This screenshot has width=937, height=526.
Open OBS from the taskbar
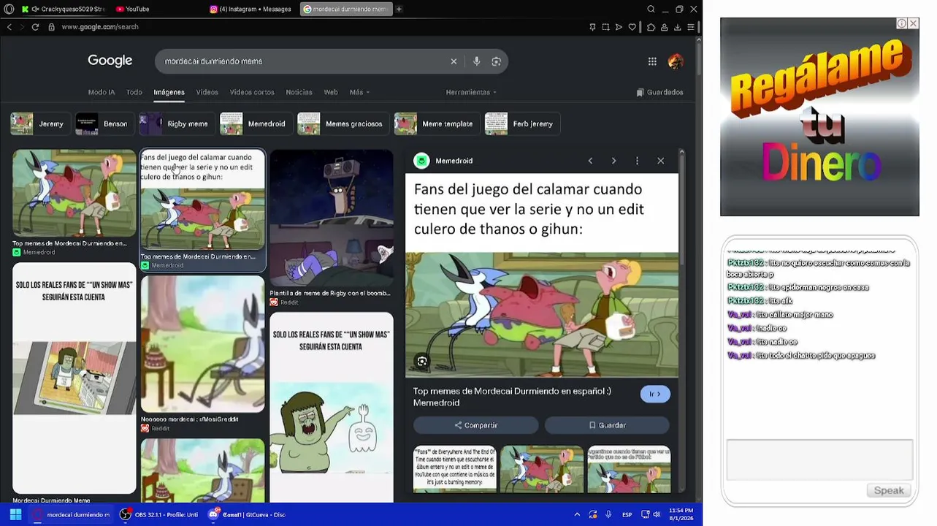pos(159,514)
